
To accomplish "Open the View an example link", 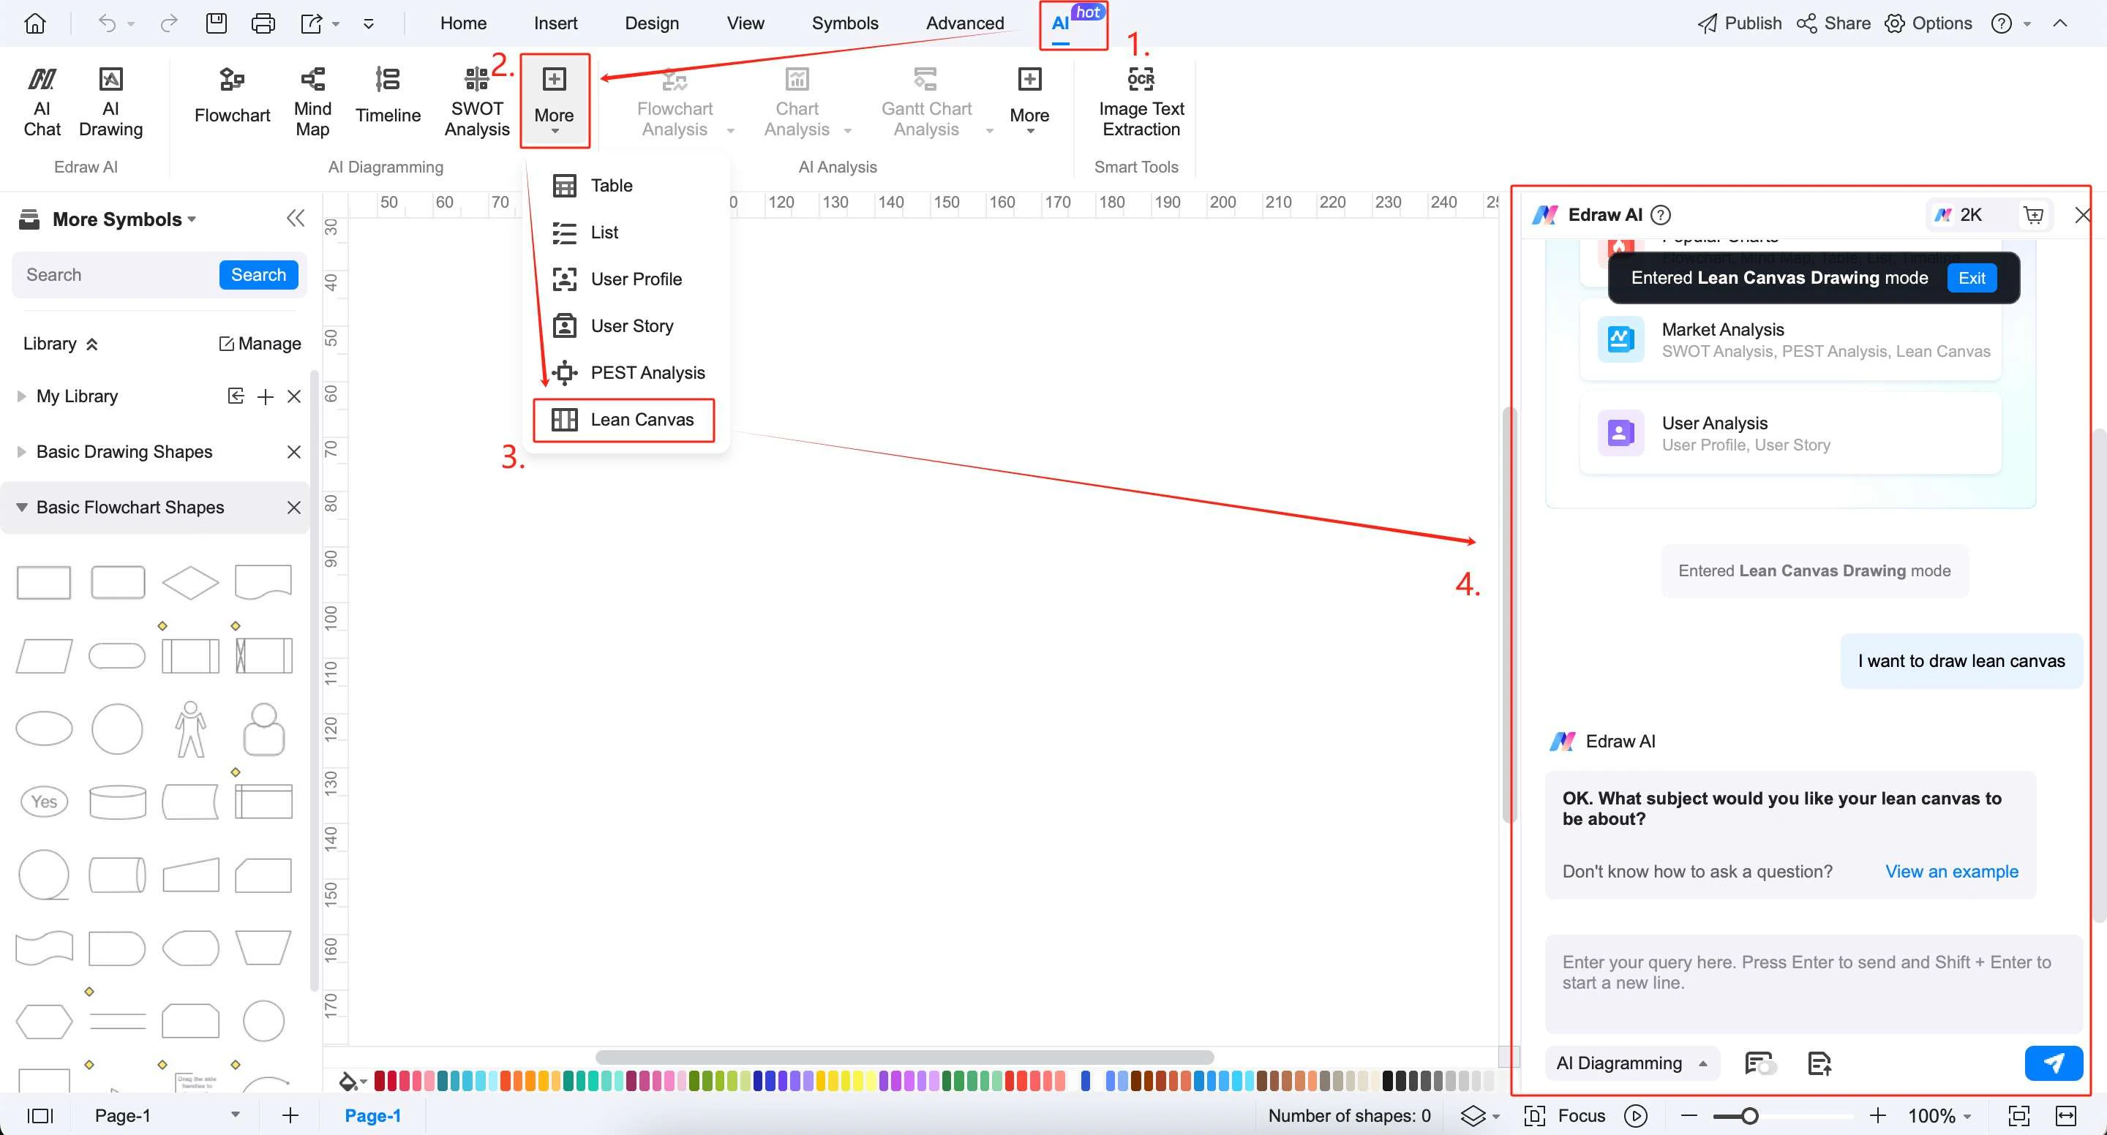I will click(x=1952, y=872).
